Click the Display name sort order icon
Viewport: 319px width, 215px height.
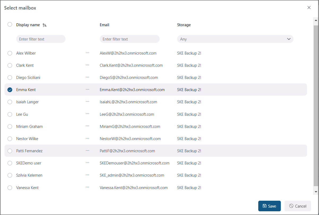coord(45,25)
